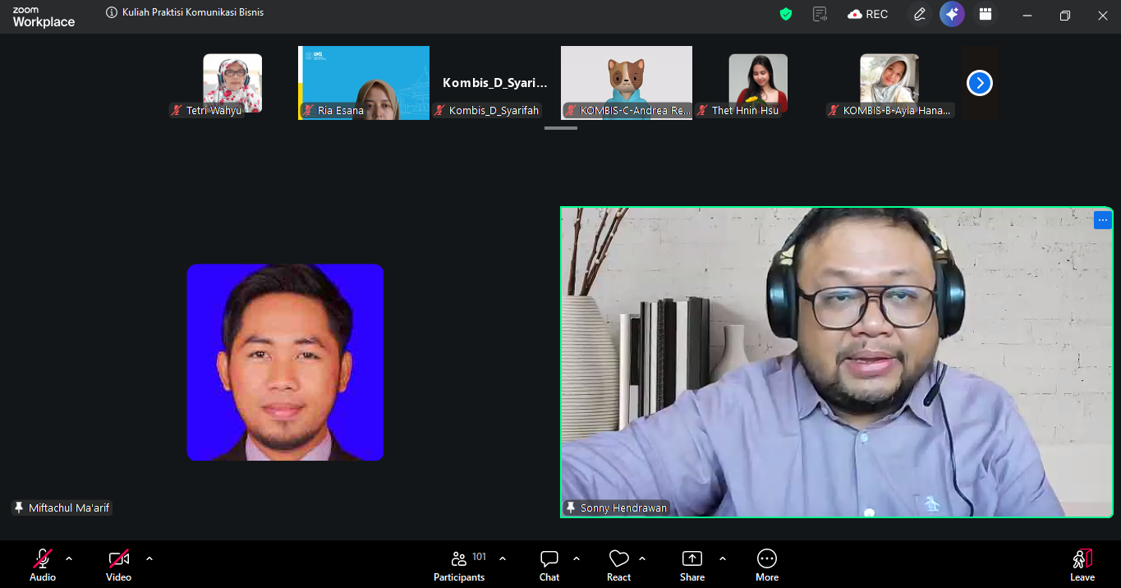Select the Thet Hnin Hsu thumbnail
The width and height of the screenshot is (1121, 588).
click(758, 83)
